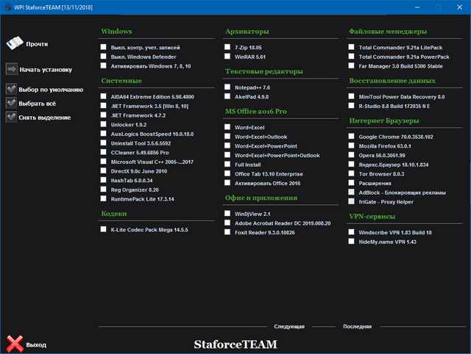
Task: Check the Adobe Acrobat Reader DC box
Action: [x=229, y=223]
